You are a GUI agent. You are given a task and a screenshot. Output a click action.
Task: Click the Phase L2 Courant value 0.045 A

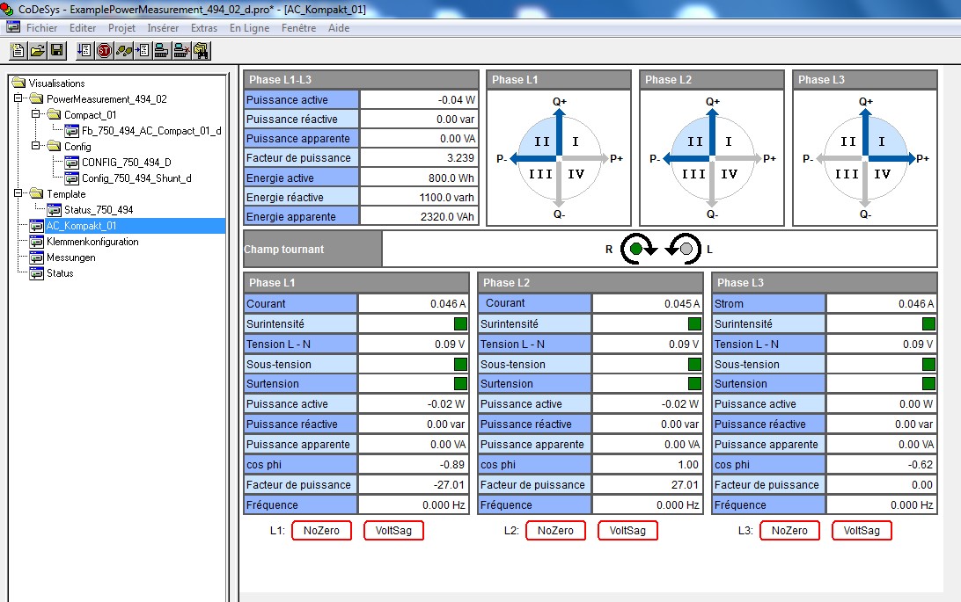click(x=647, y=303)
